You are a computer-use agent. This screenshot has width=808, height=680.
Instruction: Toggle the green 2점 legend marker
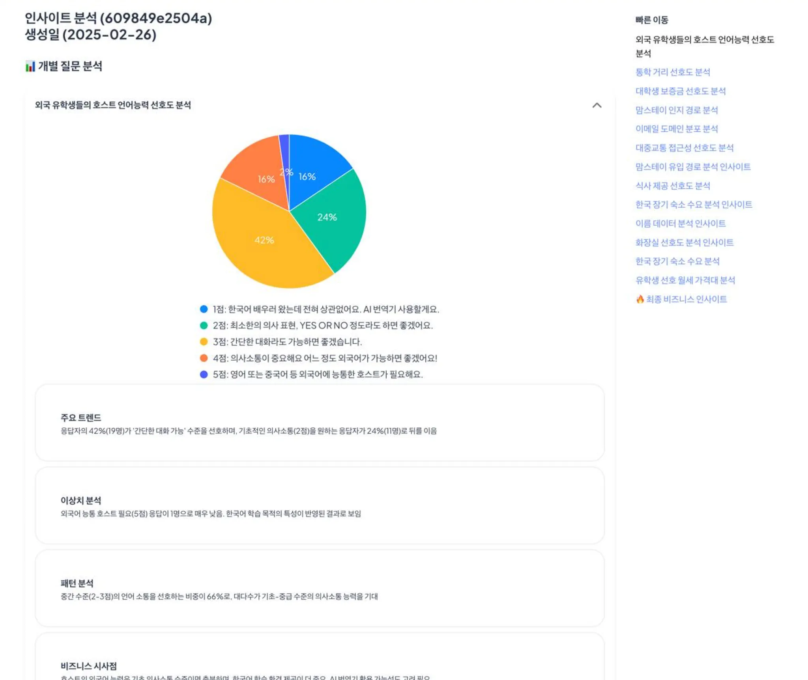204,325
